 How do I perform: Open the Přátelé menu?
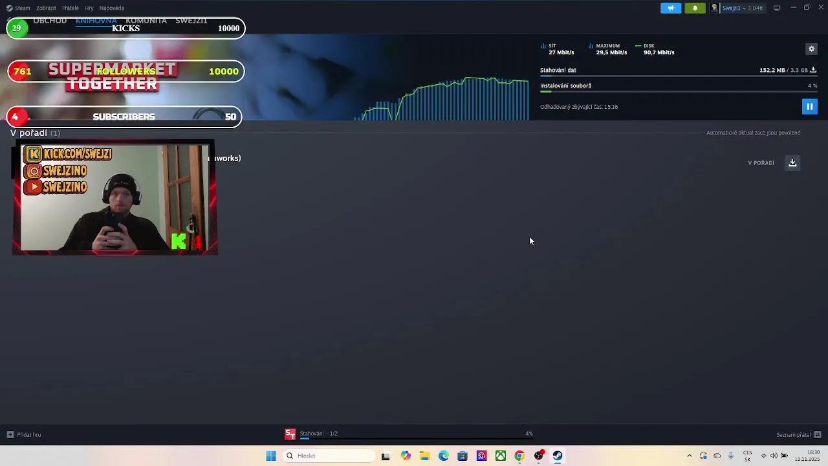tap(71, 8)
